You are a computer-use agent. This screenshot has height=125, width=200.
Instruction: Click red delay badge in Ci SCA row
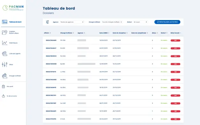[175, 119]
